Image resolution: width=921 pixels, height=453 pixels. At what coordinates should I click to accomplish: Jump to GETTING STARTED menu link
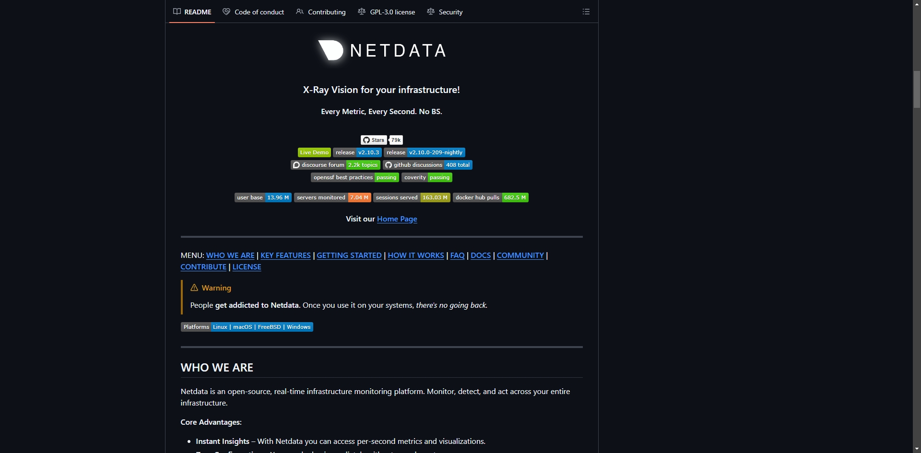[x=349, y=256]
